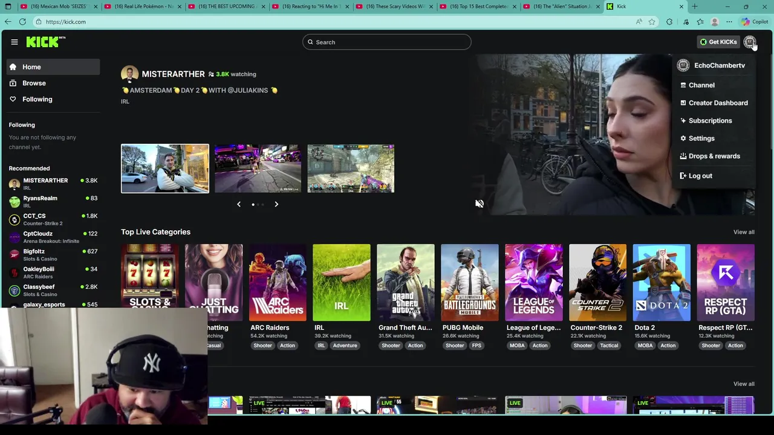774x435 pixels.
Task: View all Top Live Categories
Action: pos(744,232)
